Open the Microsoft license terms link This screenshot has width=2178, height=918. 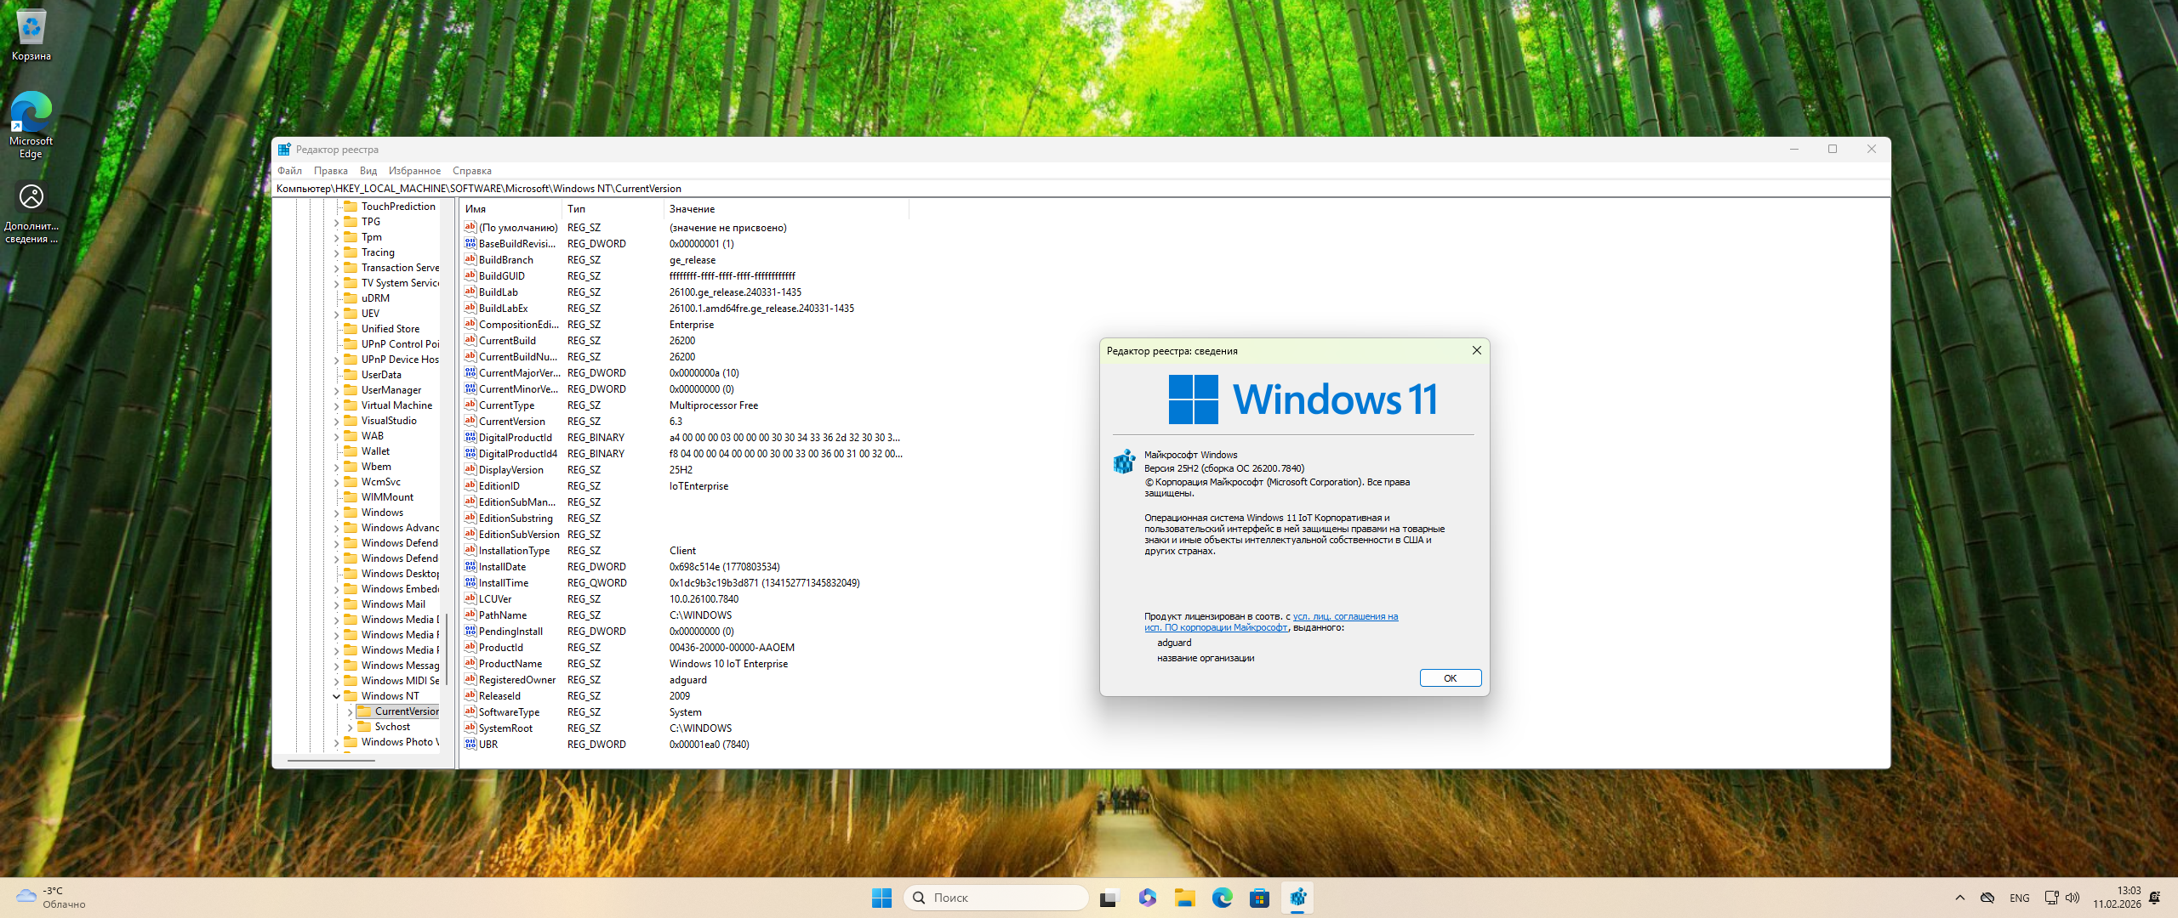(x=1344, y=617)
